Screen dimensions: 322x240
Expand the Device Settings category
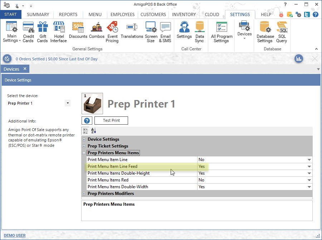(84, 139)
